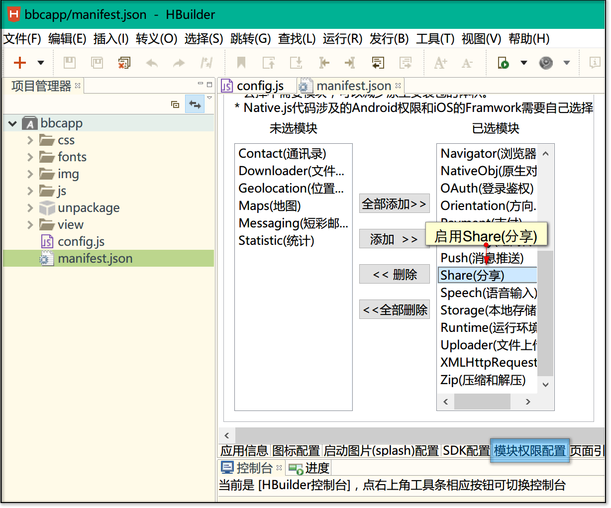Expand the fonts folder
This screenshot has width=611, height=508.
tap(30, 157)
